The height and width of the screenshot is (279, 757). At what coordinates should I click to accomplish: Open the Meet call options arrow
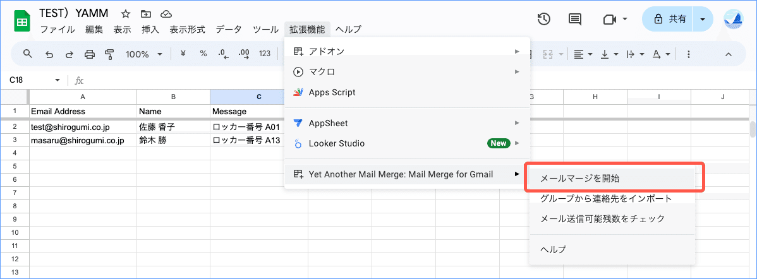pyautogui.click(x=625, y=20)
